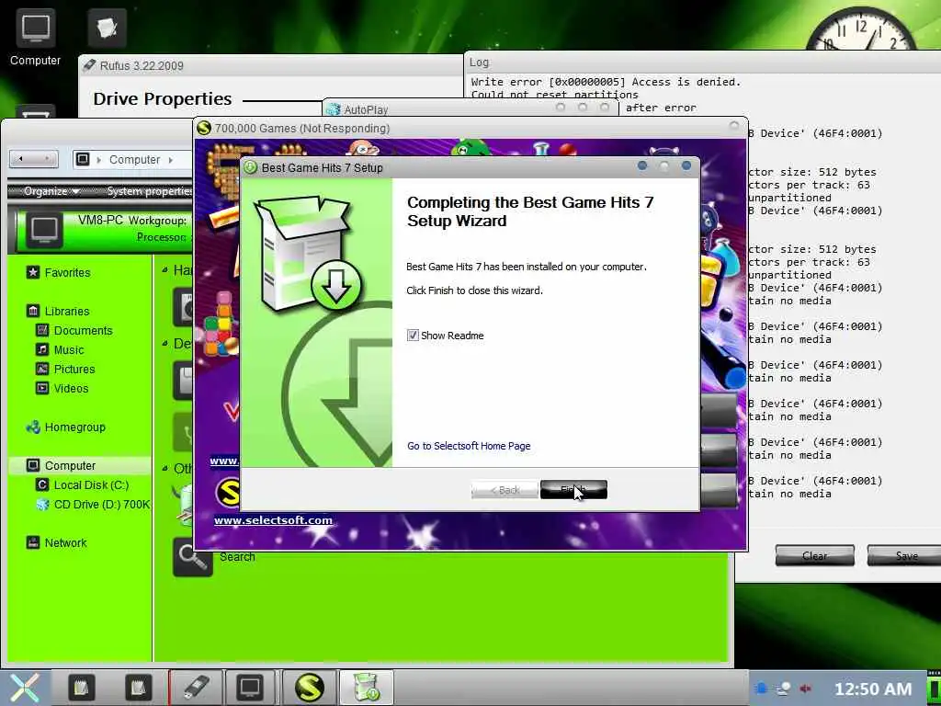Click the Music library icon
Image resolution: width=941 pixels, height=706 pixels.
[42, 349]
